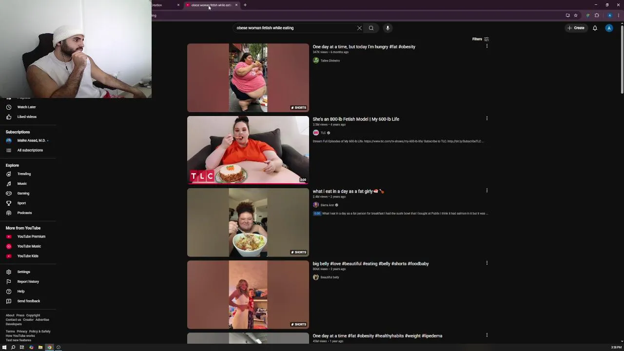Click the search magnifier button

pyautogui.click(x=371, y=28)
